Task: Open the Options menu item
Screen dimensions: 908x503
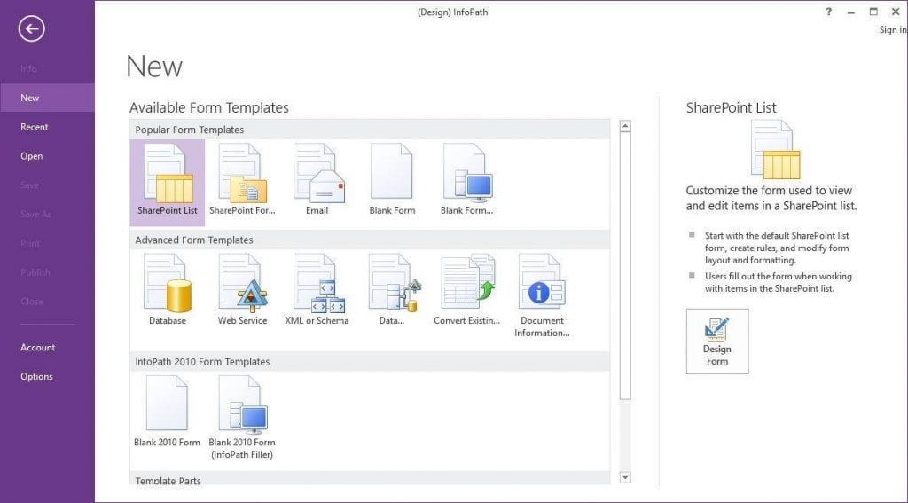Action: point(47,376)
